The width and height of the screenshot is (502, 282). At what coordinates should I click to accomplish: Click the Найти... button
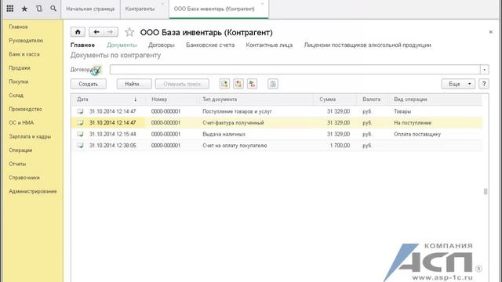click(134, 84)
